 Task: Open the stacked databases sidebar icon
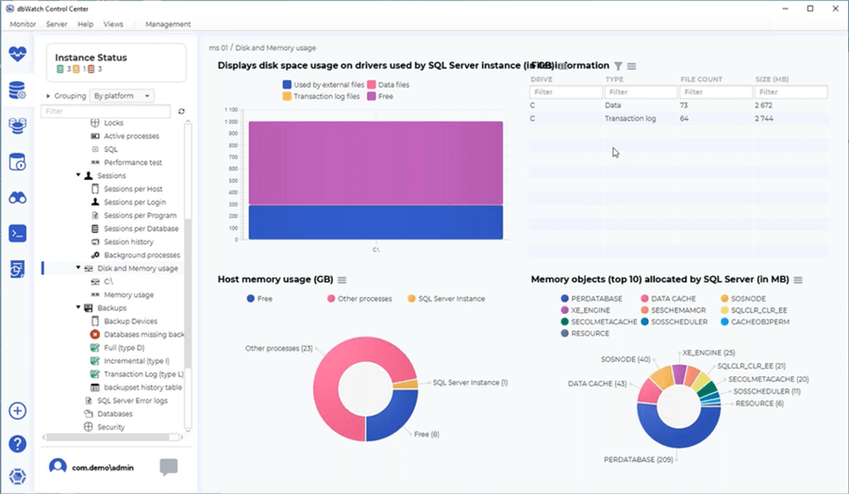[x=17, y=126]
